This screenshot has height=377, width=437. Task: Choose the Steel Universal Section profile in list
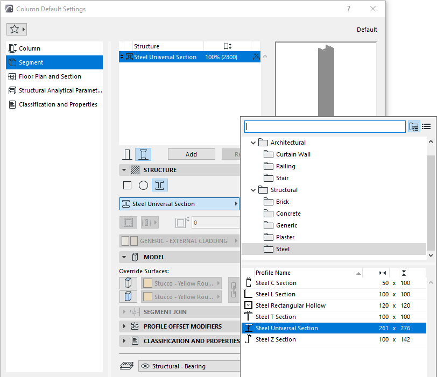click(334, 328)
